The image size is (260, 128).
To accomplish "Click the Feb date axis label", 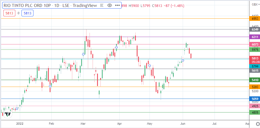I will click(51, 124).
